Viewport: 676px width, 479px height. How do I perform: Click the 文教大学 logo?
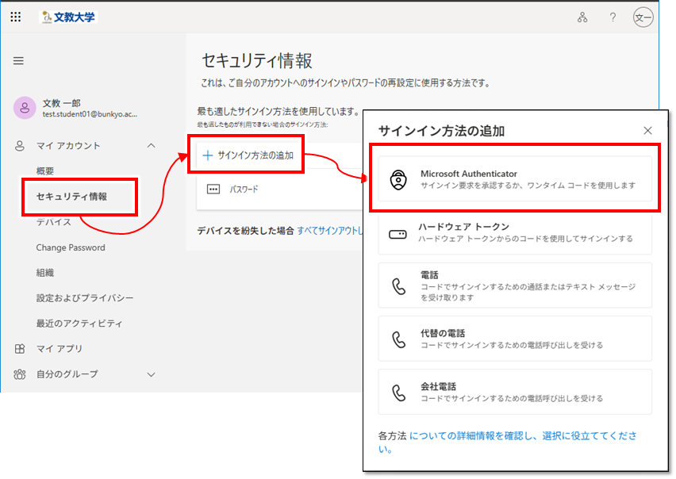(x=68, y=17)
